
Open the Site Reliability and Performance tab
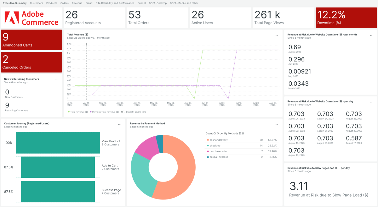tap(115, 3)
